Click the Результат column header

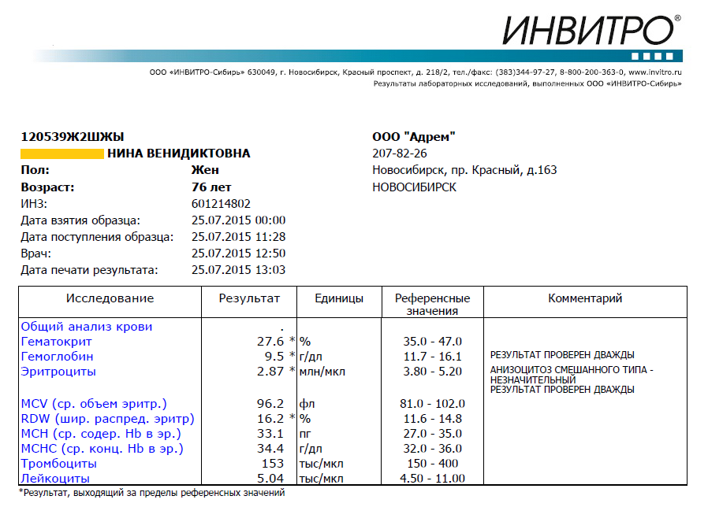(248, 298)
